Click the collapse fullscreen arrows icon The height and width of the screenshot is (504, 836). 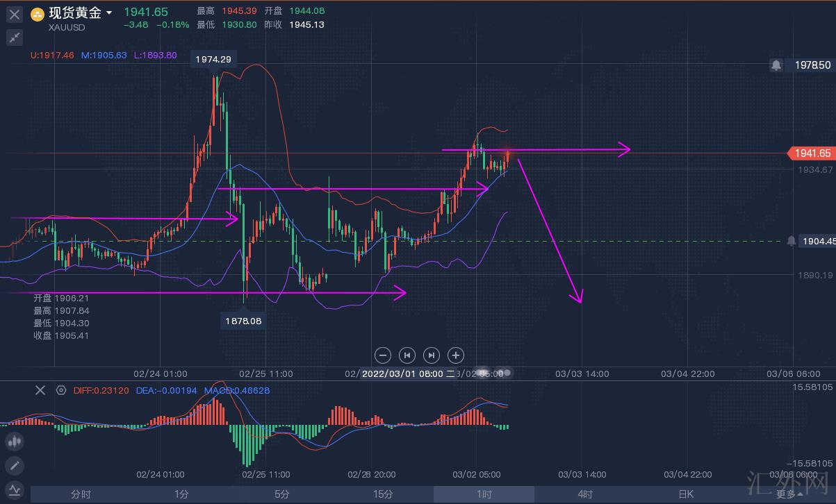pyautogui.click(x=14, y=37)
